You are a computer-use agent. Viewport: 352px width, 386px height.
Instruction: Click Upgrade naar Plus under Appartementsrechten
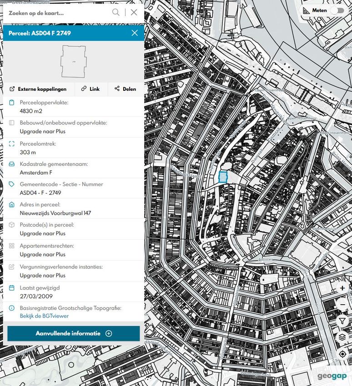42,254
